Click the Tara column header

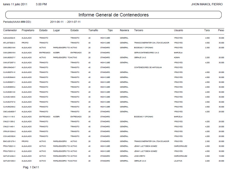(207, 30)
